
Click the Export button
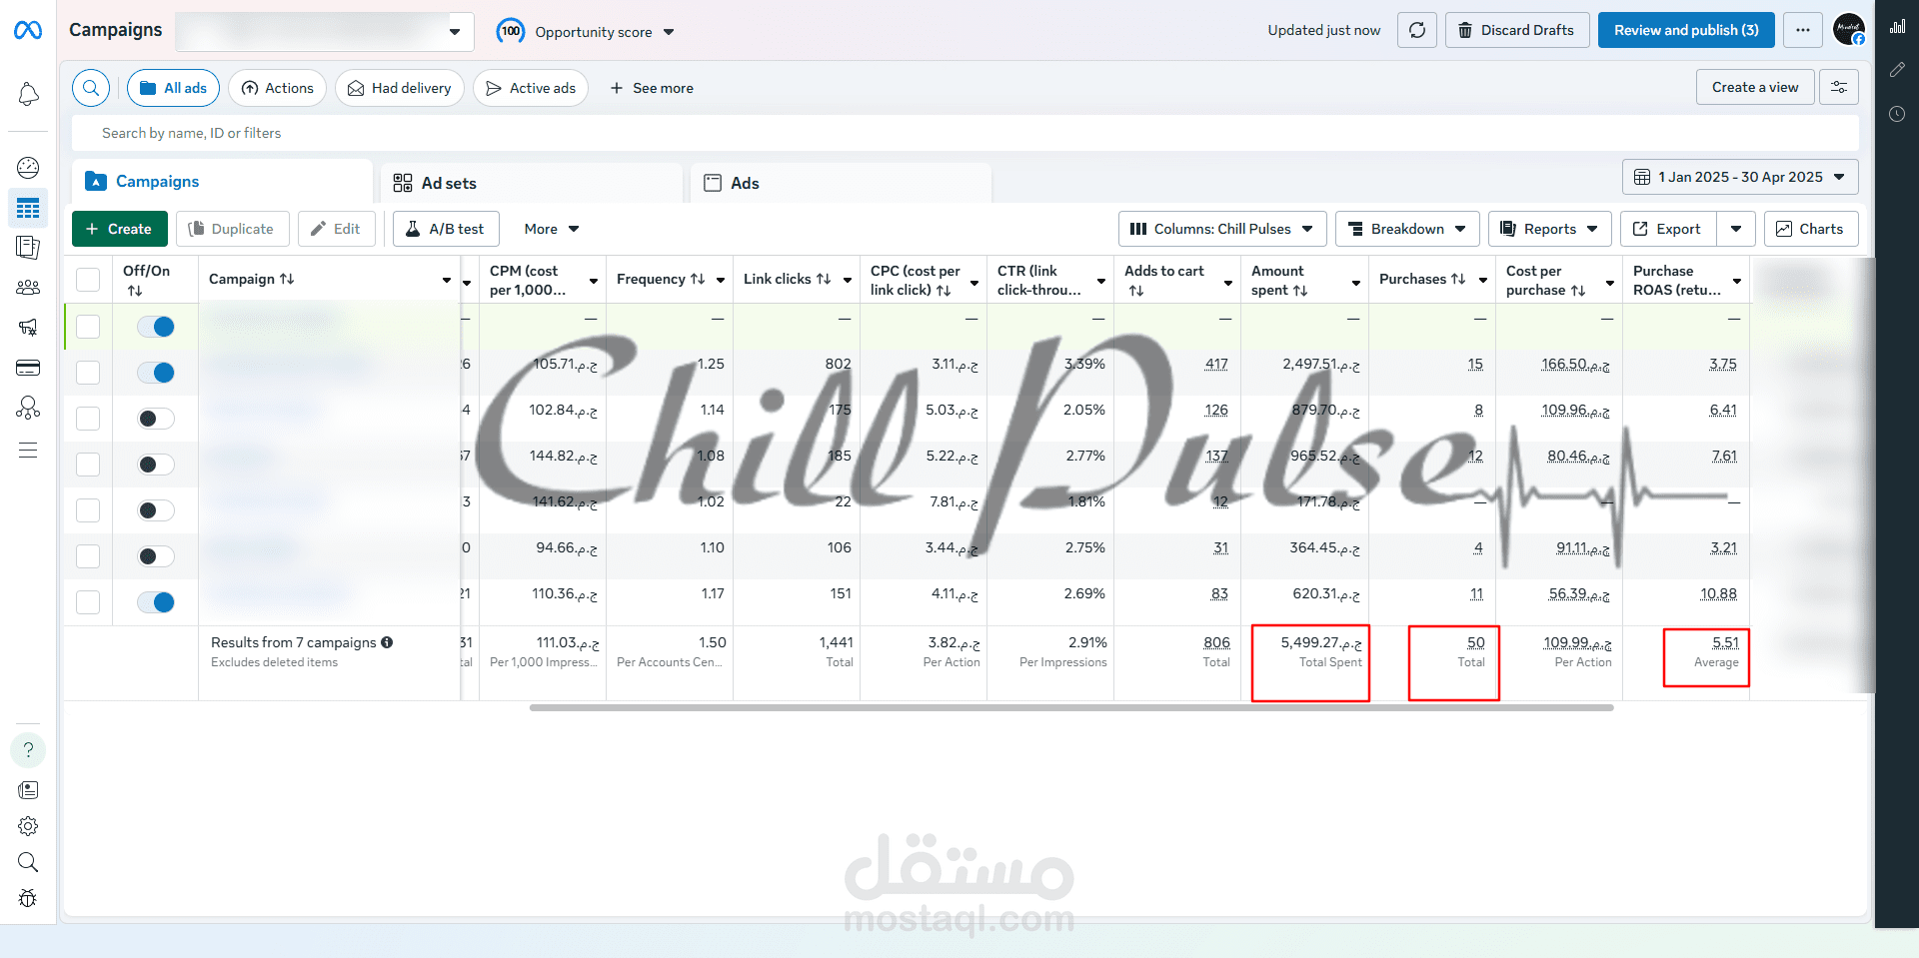pyautogui.click(x=1668, y=229)
